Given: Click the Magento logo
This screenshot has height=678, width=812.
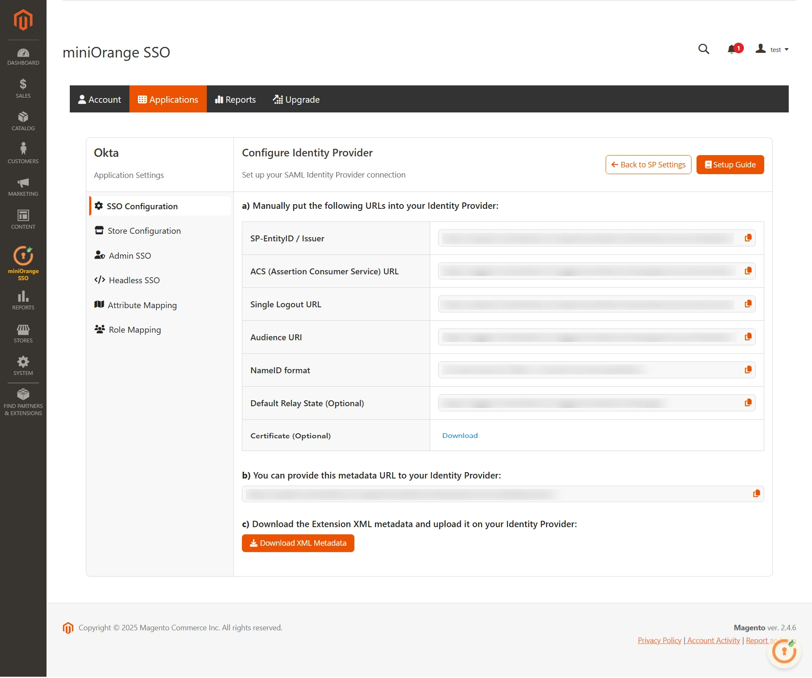Looking at the screenshot, I should (x=23, y=20).
